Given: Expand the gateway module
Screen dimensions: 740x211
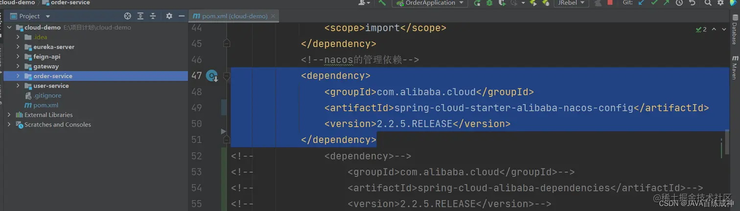Looking at the screenshot, I should click(x=18, y=66).
